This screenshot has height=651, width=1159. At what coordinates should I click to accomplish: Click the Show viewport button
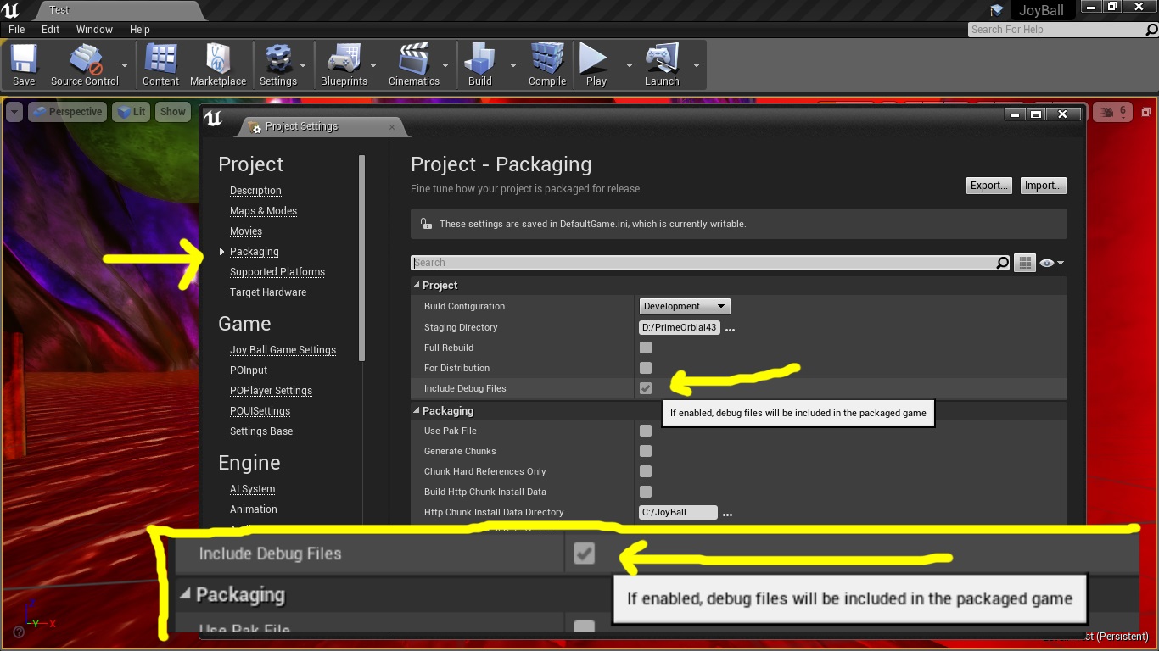tap(173, 112)
